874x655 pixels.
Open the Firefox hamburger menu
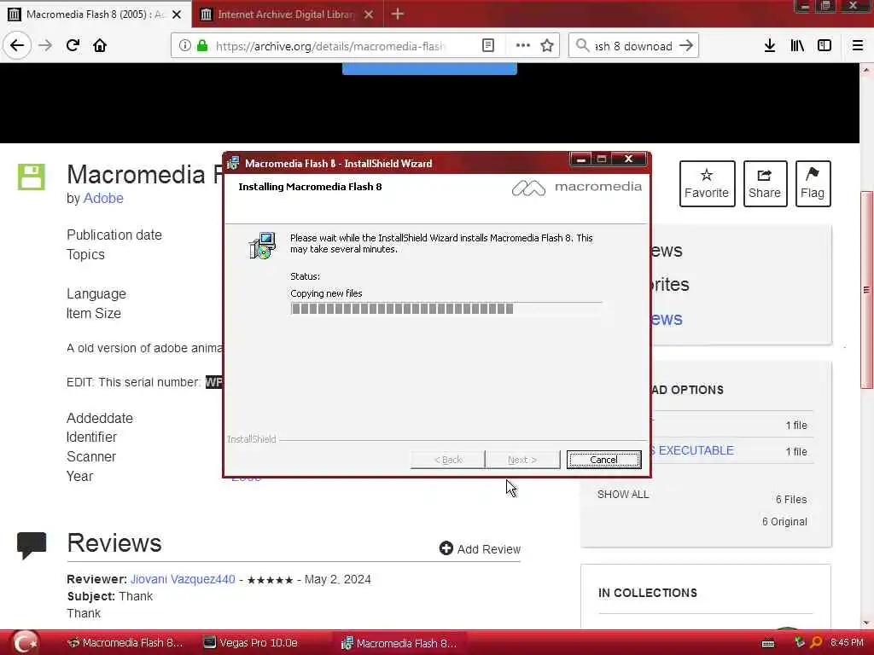tap(858, 46)
